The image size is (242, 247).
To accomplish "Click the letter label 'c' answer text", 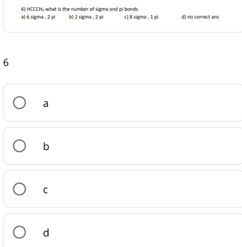I will click(x=46, y=190).
